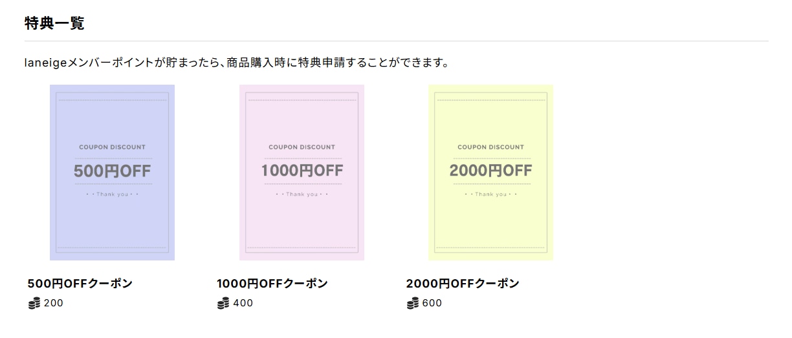Viewport: 792px width, 338px height.
Task: Click Thank you text on pink coupon
Action: pyautogui.click(x=302, y=194)
